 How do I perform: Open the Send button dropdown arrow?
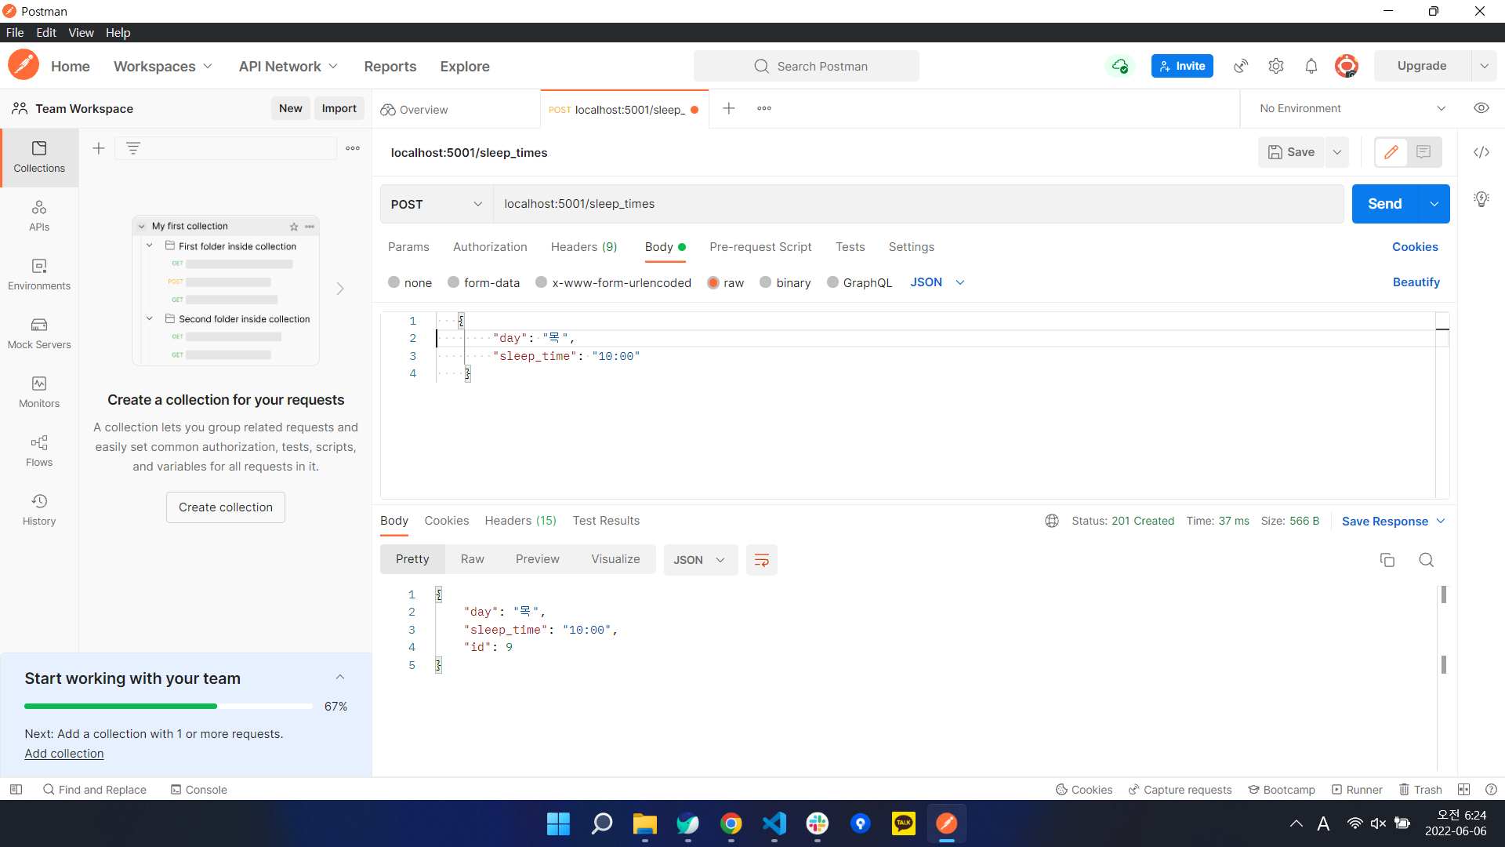(x=1434, y=204)
